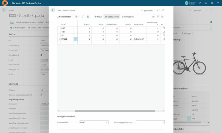Viewport: 222px width, 133px height.
Task: Toggle Lijst bewerken edit mode
Action: pyautogui.click(x=112, y=17)
